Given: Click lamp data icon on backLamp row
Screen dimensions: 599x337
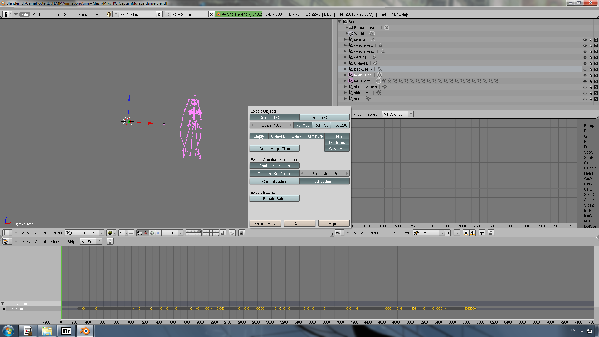Looking at the screenshot, I should (x=380, y=69).
